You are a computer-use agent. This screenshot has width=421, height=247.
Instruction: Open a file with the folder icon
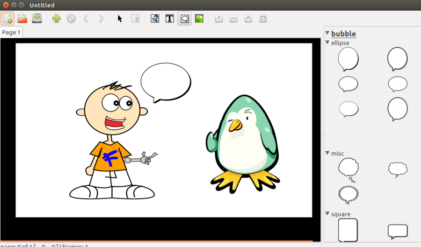click(x=22, y=19)
